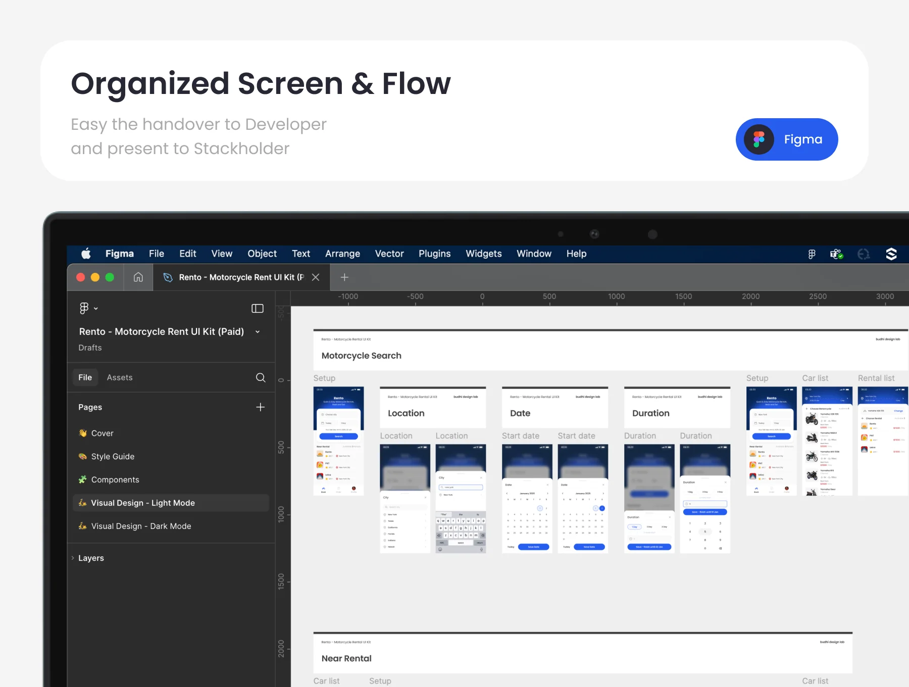Click the Teams status icon in menu bar
This screenshot has height=687, width=909.
(837, 254)
